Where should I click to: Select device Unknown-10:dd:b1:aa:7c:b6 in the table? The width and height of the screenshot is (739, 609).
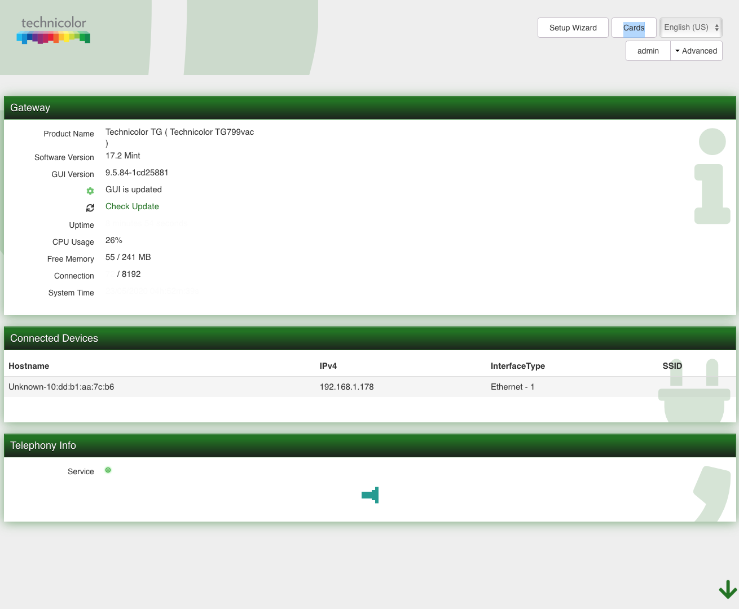click(x=61, y=387)
